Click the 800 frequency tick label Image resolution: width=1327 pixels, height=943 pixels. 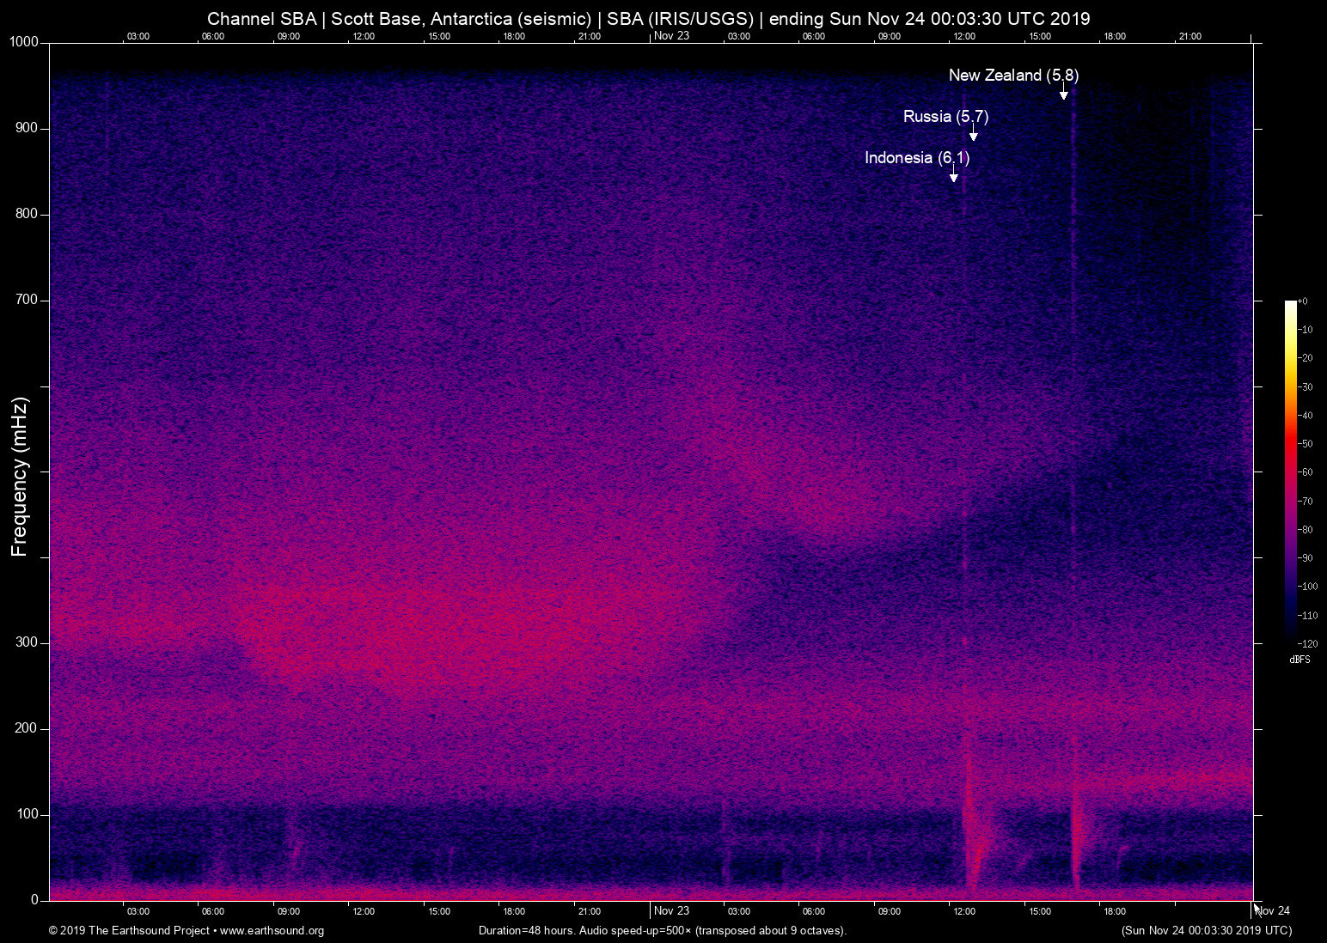click(x=28, y=214)
